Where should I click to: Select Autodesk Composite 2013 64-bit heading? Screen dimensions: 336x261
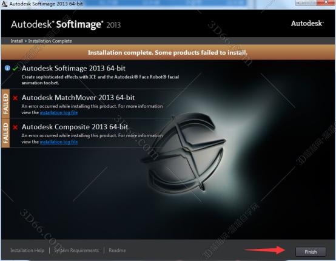pos(75,127)
